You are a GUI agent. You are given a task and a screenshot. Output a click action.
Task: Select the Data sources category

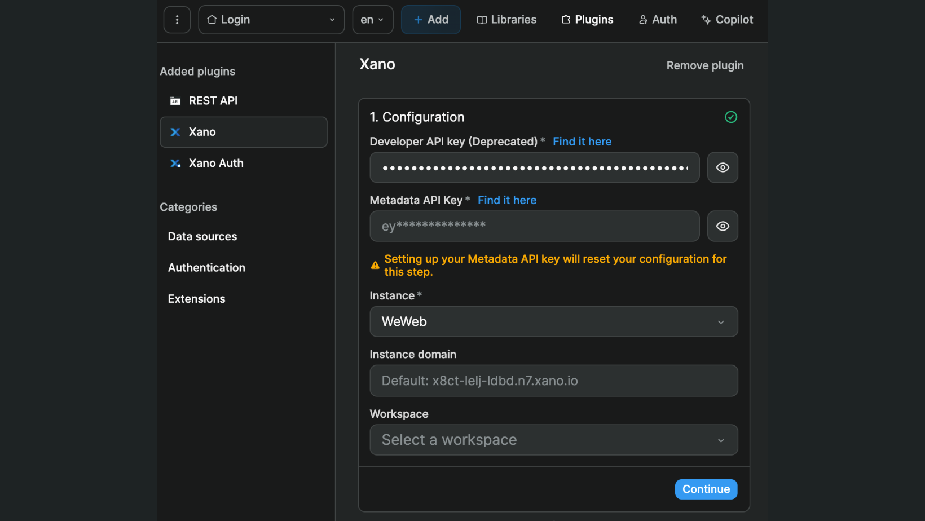(x=202, y=236)
